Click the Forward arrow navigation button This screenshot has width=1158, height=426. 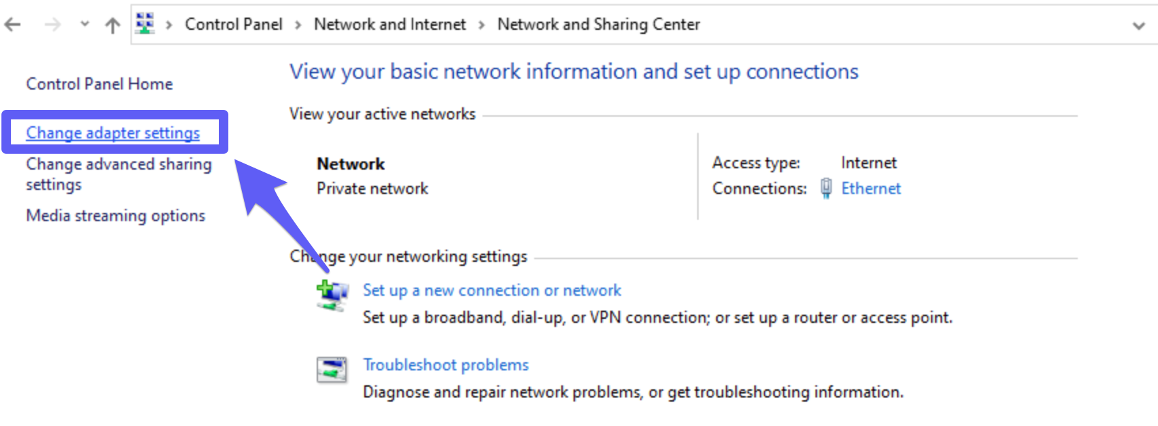click(52, 25)
